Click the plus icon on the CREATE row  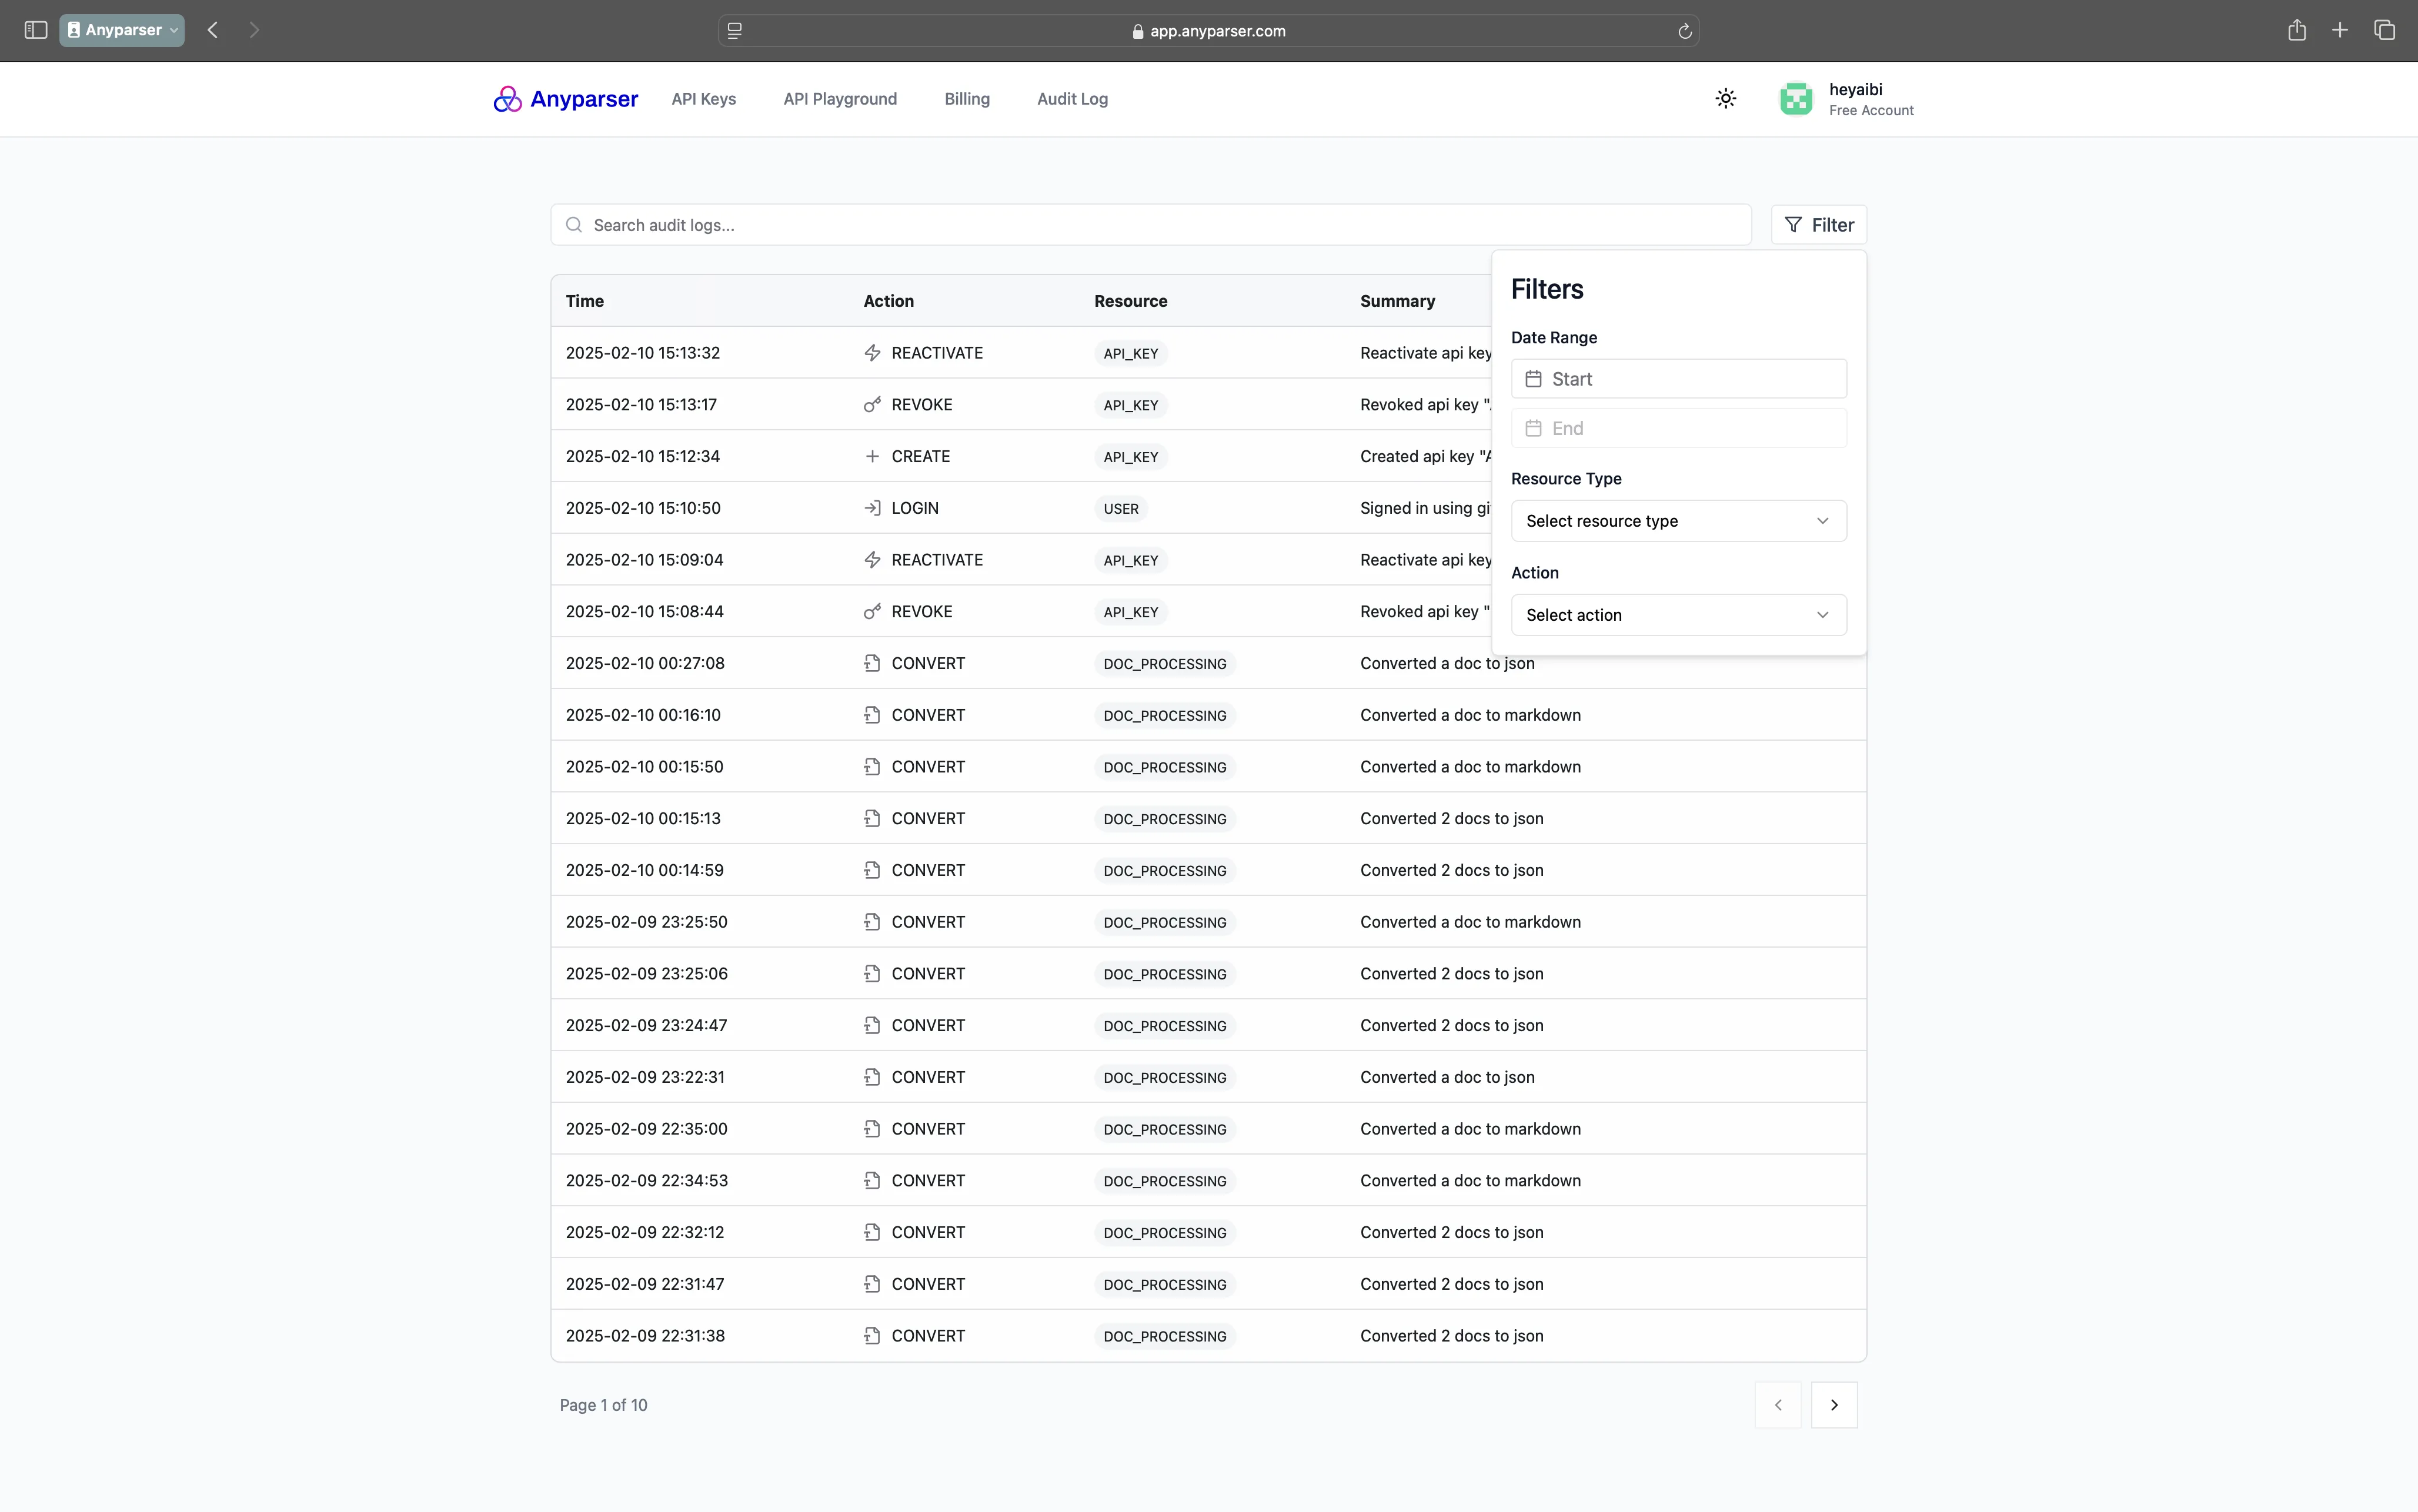coord(871,456)
